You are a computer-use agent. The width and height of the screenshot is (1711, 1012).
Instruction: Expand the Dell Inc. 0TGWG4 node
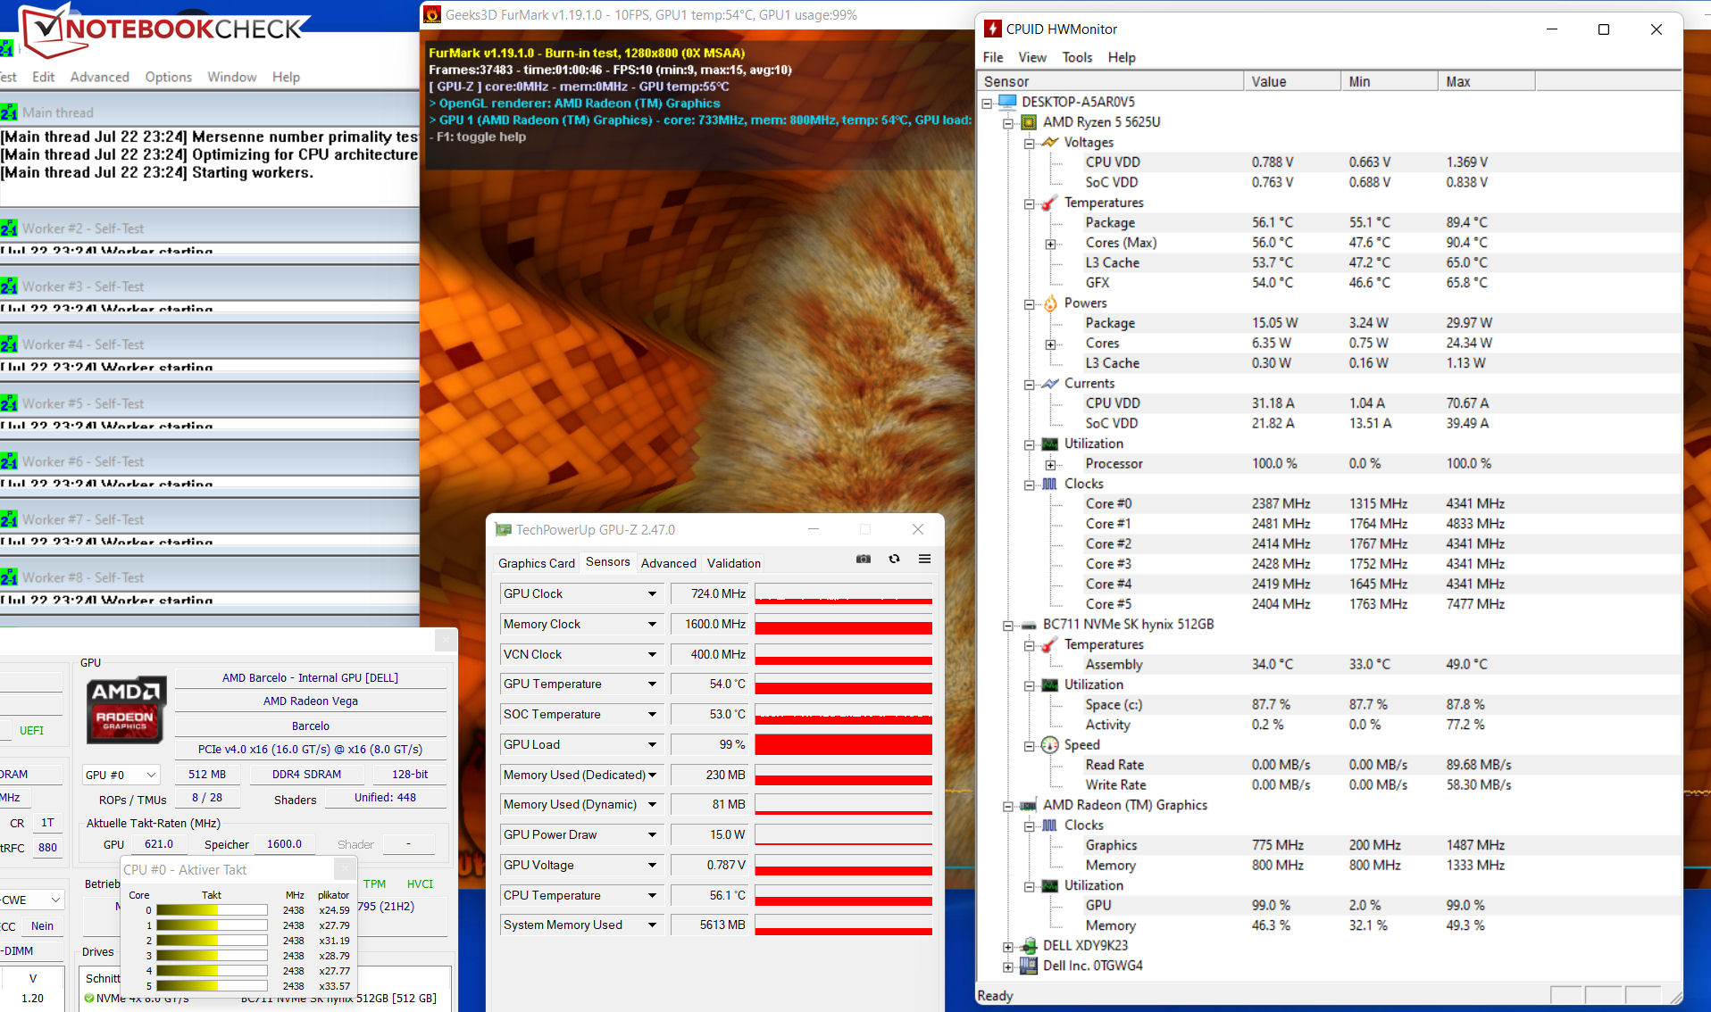[1008, 966]
